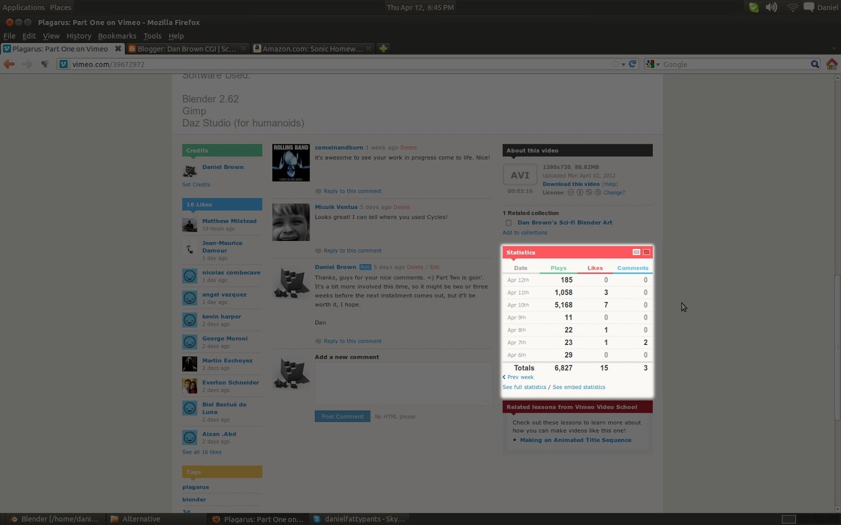The image size is (841, 525).
Task: Switch statistics to table view icon
Action: pos(636,253)
